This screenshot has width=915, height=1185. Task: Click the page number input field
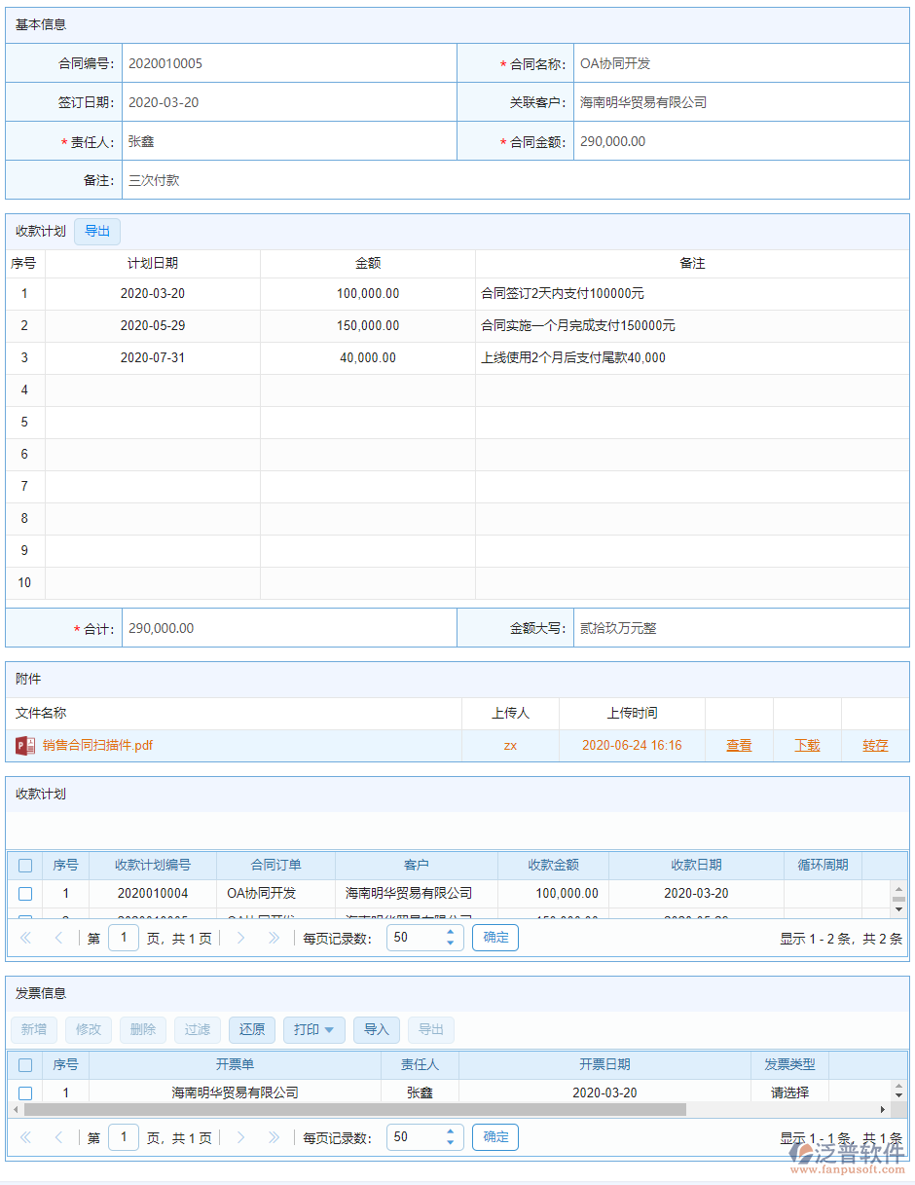[123, 937]
